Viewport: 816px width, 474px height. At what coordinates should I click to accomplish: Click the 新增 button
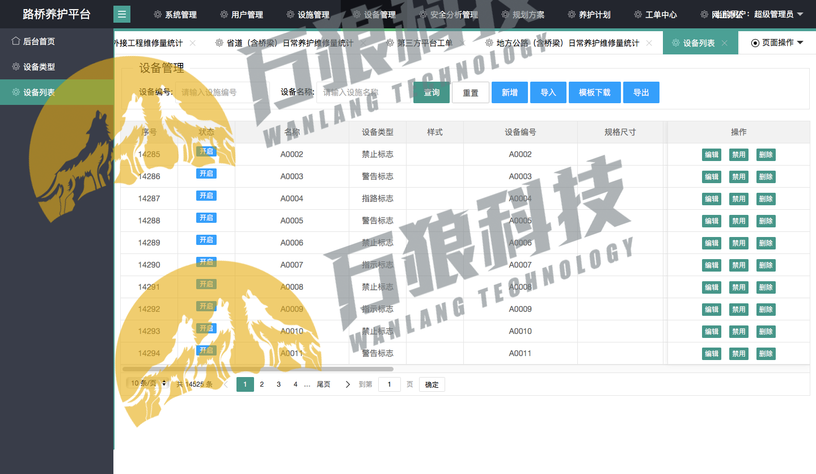pyautogui.click(x=510, y=92)
